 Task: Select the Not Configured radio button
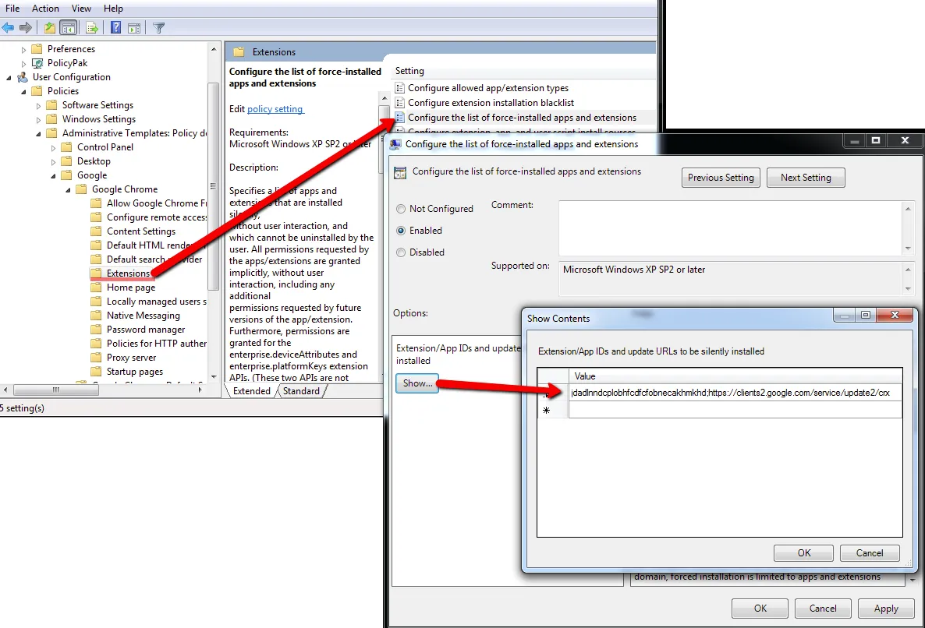(401, 209)
